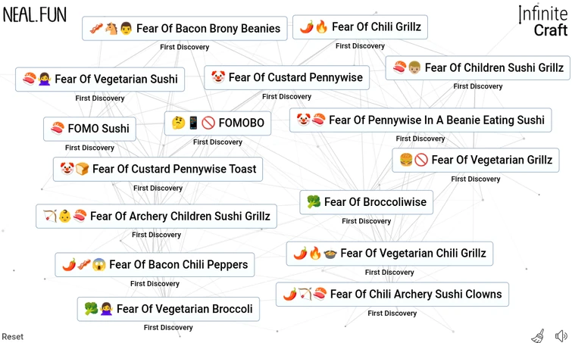
Task: Click the broom clear-canvas icon
Action: 537,336
